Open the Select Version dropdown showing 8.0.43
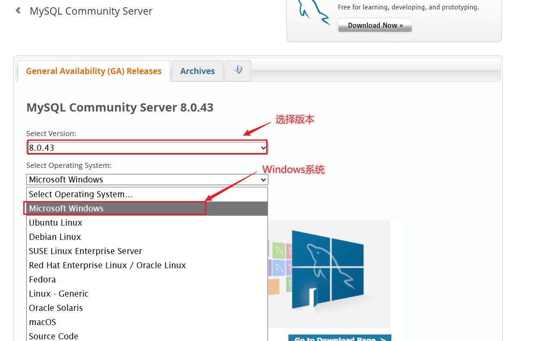This screenshot has height=341, width=547. point(147,148)
